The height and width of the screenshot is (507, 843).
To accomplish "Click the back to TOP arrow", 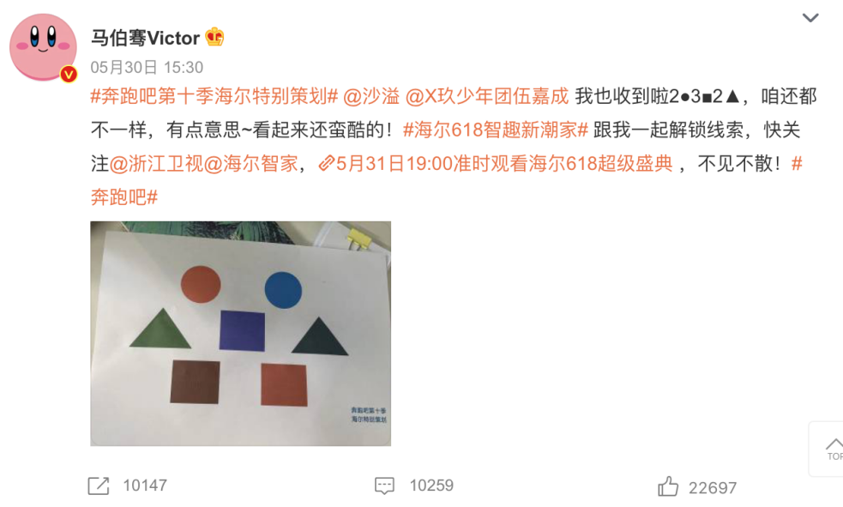I will pyautogui.click(x=834, y=449).
